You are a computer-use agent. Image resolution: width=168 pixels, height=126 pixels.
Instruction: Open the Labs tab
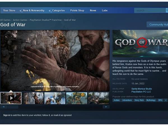104,11
